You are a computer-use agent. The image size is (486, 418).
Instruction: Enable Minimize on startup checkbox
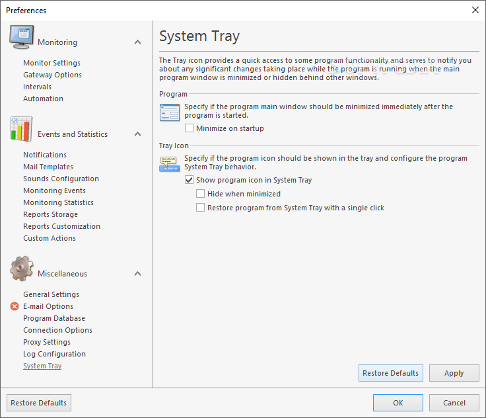click(x=189, y=128)
